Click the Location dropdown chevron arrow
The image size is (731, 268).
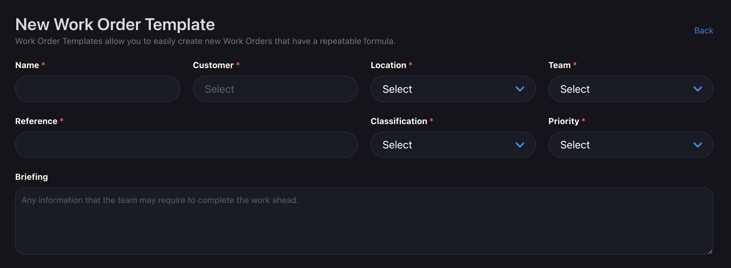(x=520, y=89)
